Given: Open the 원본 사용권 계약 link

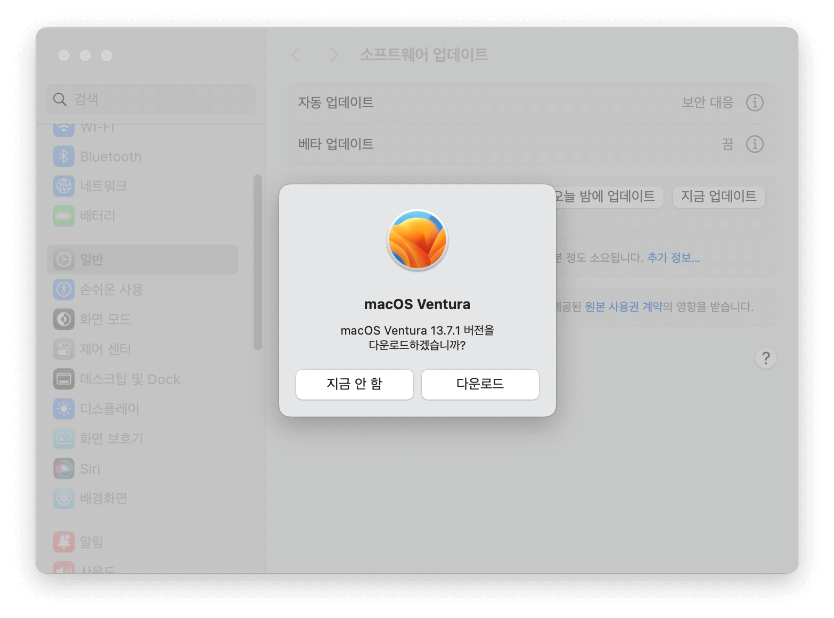Looking at the screenshot, I should 624,307.
